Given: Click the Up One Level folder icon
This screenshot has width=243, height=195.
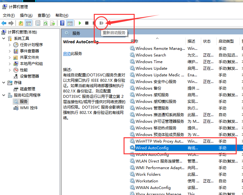Looking at the screenshot, I should click(21, 23).
